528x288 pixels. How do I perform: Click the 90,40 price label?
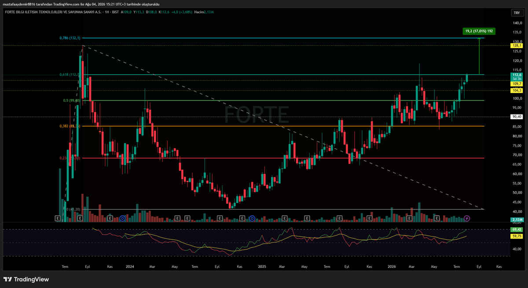tap(517, 117)
